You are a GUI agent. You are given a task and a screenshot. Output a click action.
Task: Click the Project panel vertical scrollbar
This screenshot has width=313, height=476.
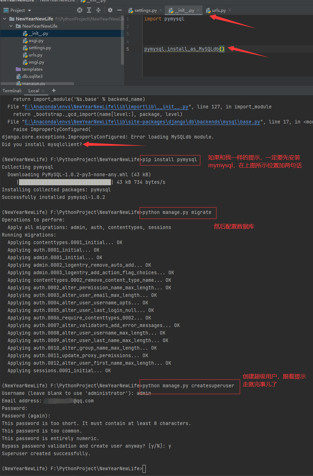coord(123,39)
